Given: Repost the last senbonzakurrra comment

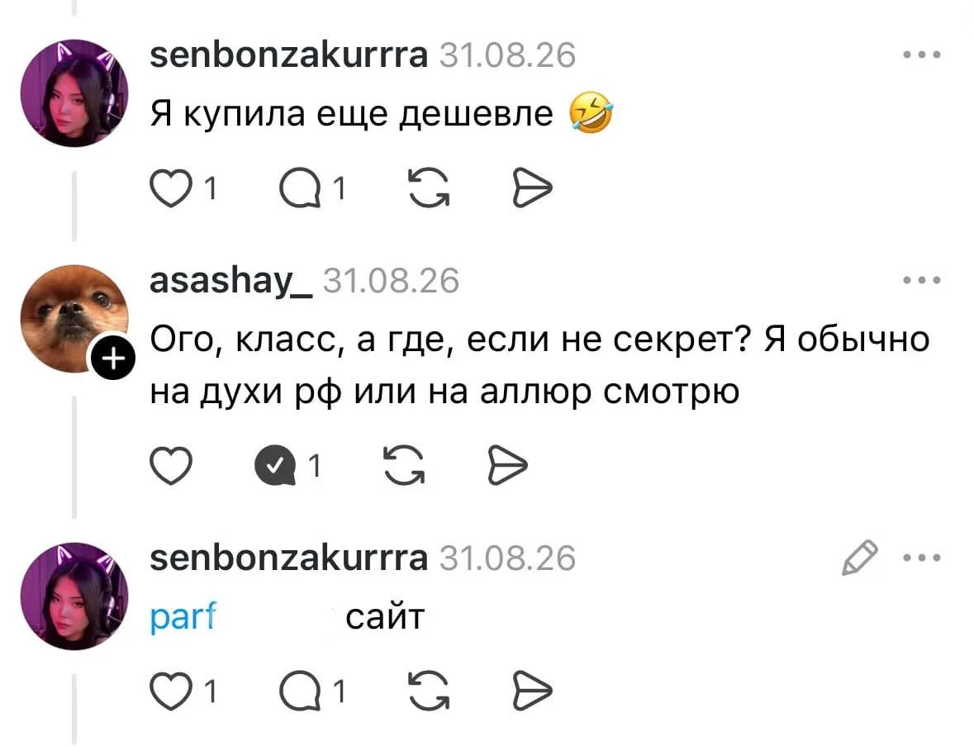Looking at the screenshot, I should (430, 691).
